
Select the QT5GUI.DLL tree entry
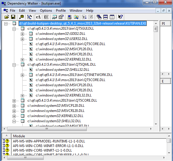(61, 29)
